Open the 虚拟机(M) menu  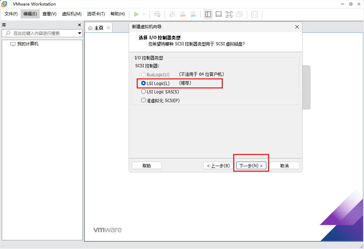pos(72,14)
